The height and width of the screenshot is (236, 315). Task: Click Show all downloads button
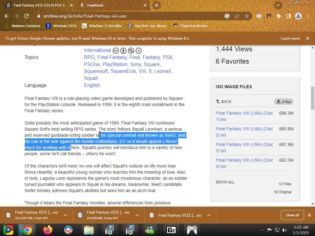click(292, 215)
